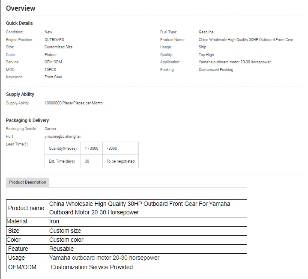This screenshot has width=308, height=279.
Task: Click the Product Name value in Quick Details
Action: pyautogui.click(x=246, y=40)
